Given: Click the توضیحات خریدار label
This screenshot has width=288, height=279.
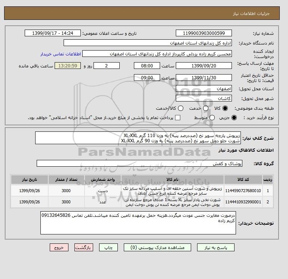Looking at the screenshot, I should tap(256, 223).
